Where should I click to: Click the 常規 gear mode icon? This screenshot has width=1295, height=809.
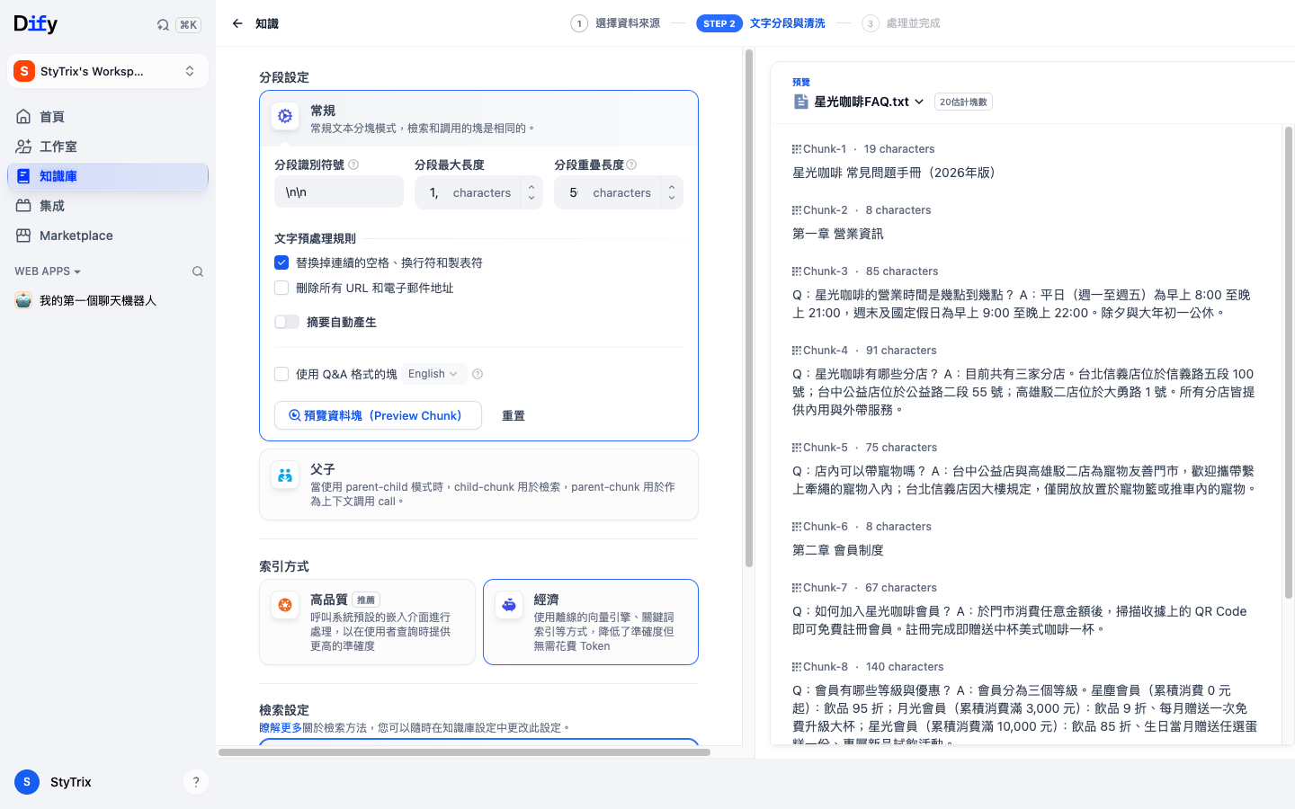click(285, 116)
